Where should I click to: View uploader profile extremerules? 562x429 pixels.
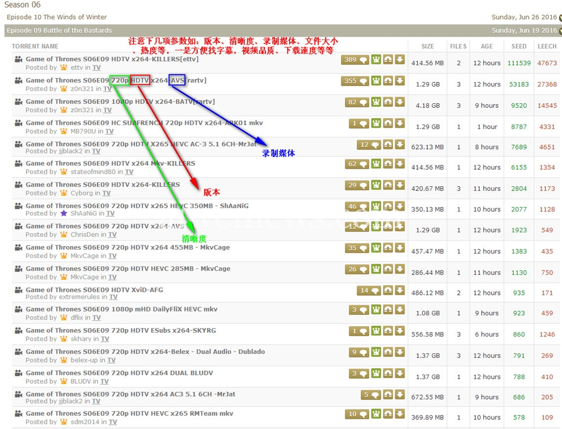(x=79, y=297)
